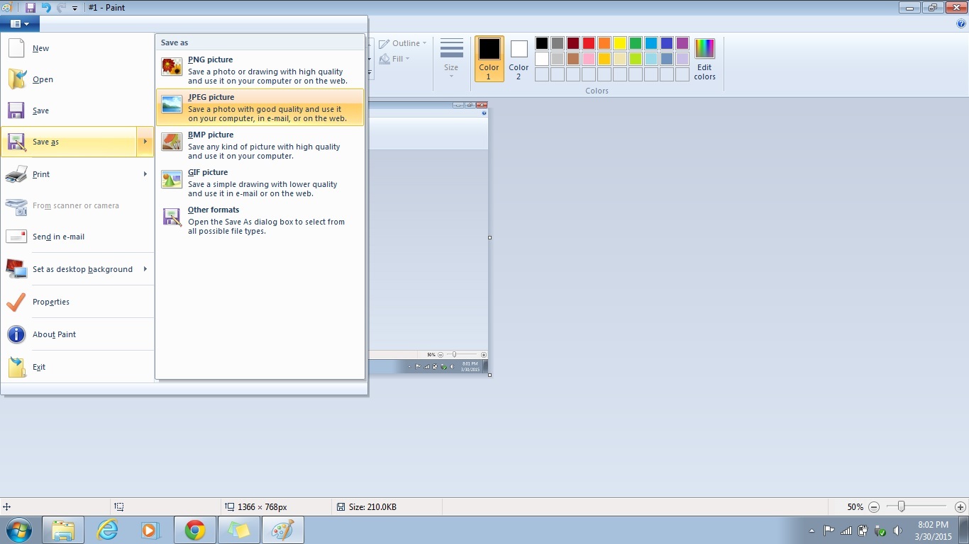The height and width of the screenshot is (544, 969).
Task: Expand Set as desktop background options
Action: [x=145, y=269]
